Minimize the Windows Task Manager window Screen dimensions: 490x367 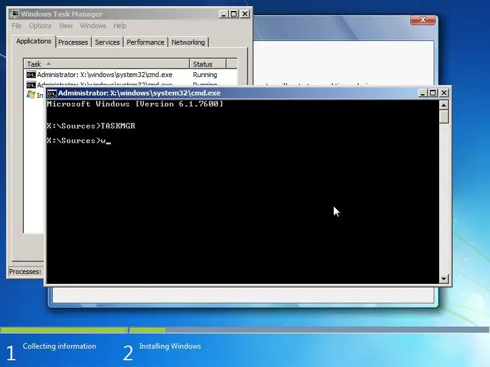[x=224, y=14]
